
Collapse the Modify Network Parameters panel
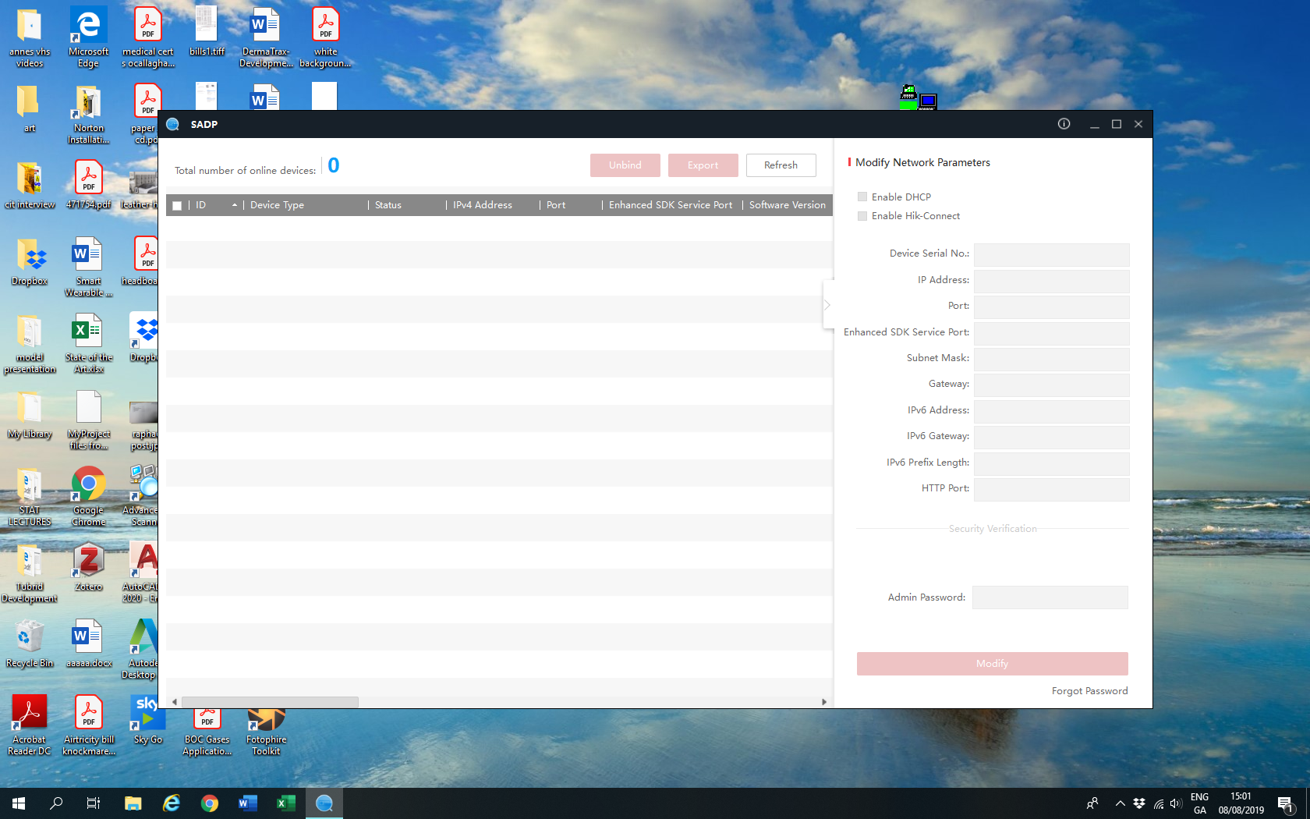[827, 305]
